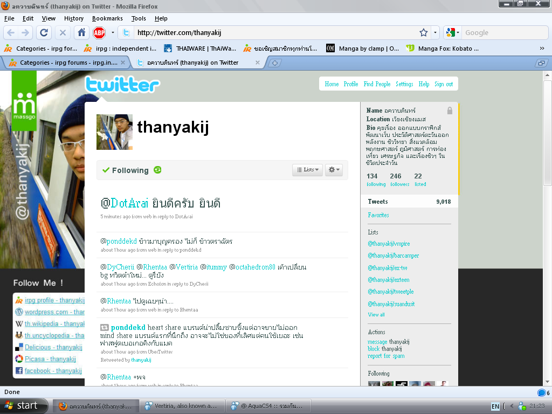Open the View menu

(49, 18)
